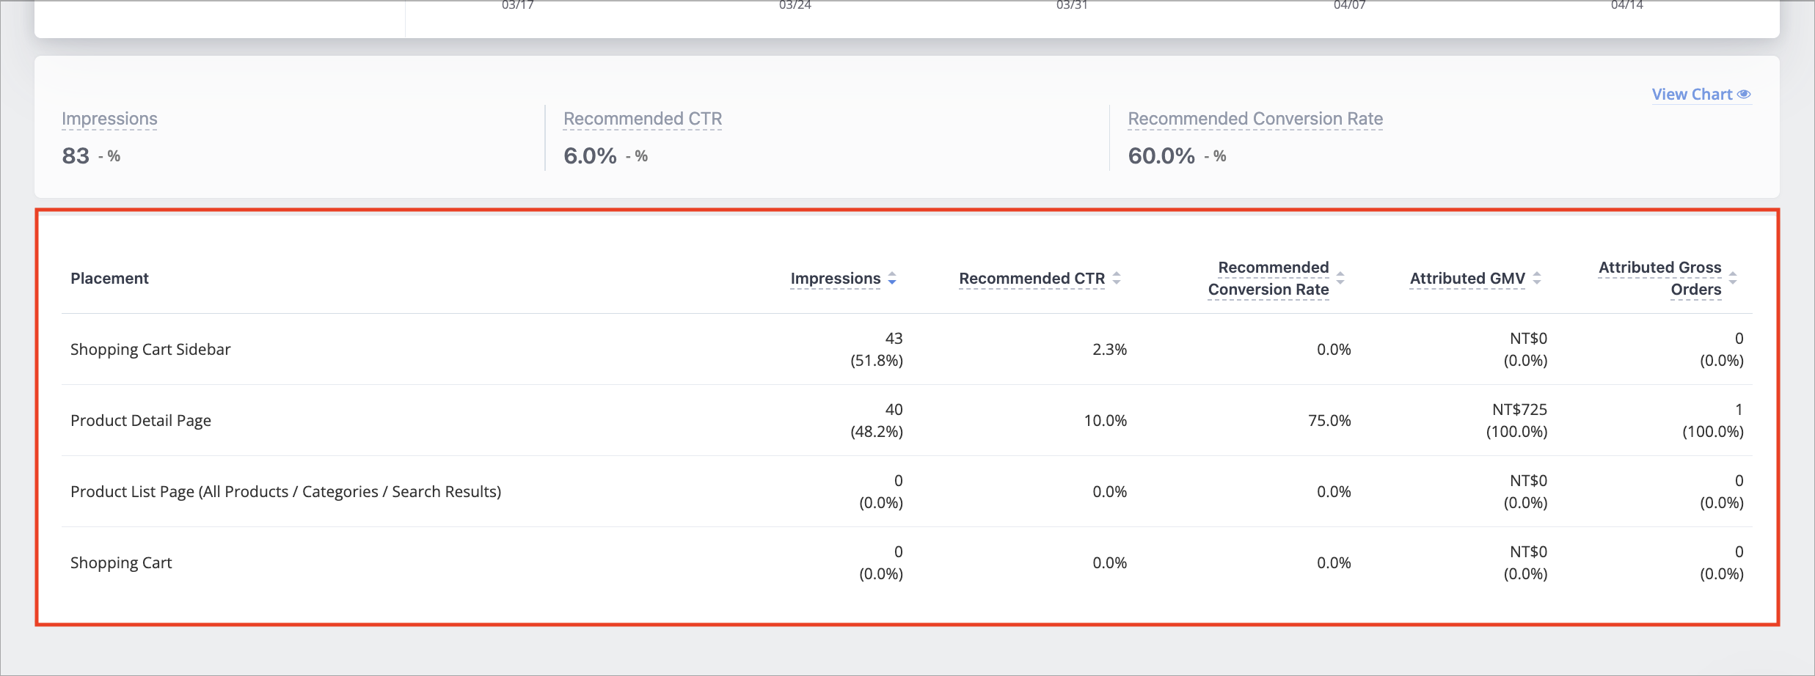Click the Placement column header

(x=109, y=279)
